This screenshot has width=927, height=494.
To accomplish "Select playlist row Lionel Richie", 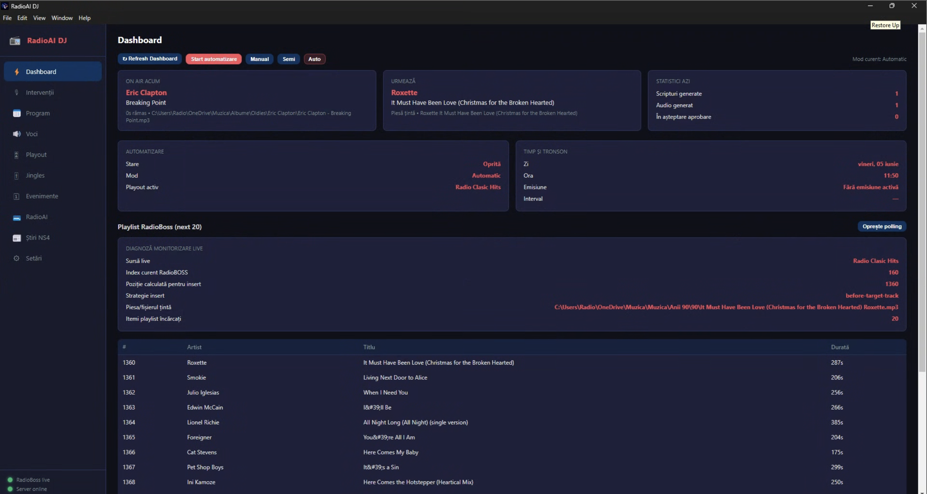I will [512, 422].
